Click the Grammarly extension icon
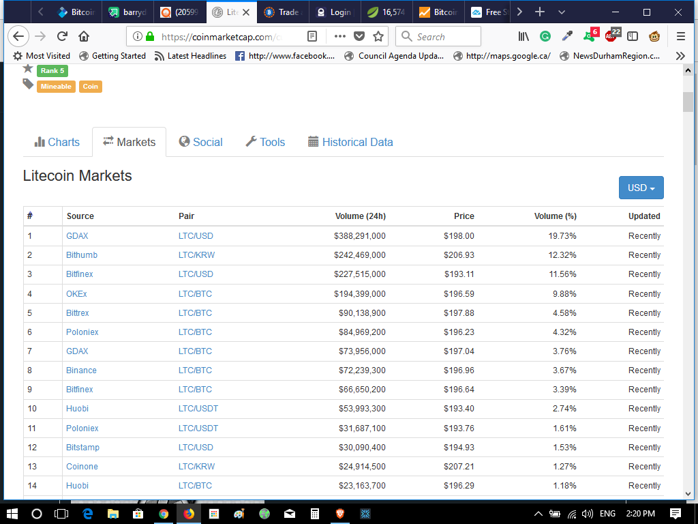This screenshot has width=698, height=524. pyautogui.click(x=545, y=37)
